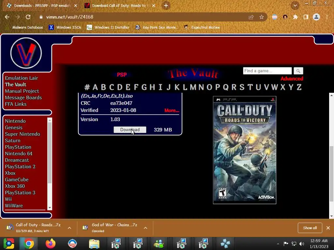
Task: Select WiiWare in systems list
Action: [14, 206]
